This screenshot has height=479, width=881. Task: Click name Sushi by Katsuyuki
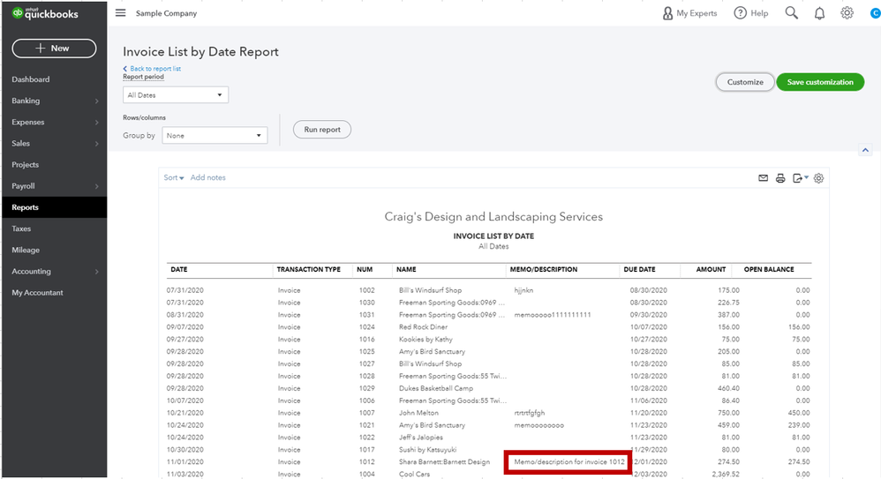pyautogui.click(x=427, y=450)
